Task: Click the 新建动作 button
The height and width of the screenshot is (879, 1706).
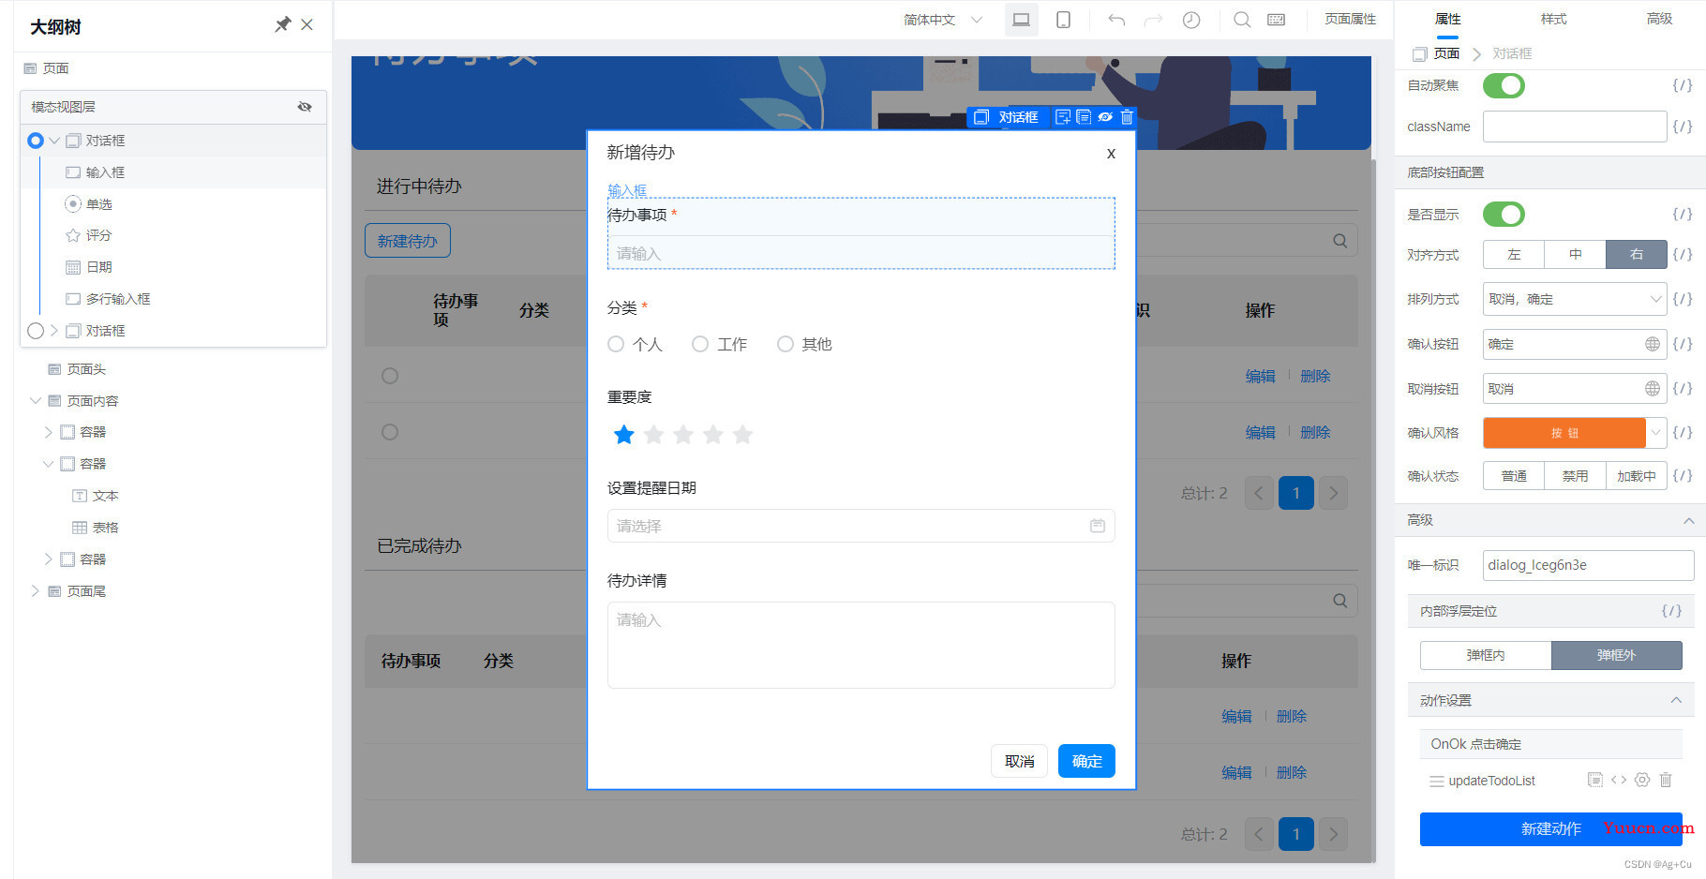Action: 1550,829
